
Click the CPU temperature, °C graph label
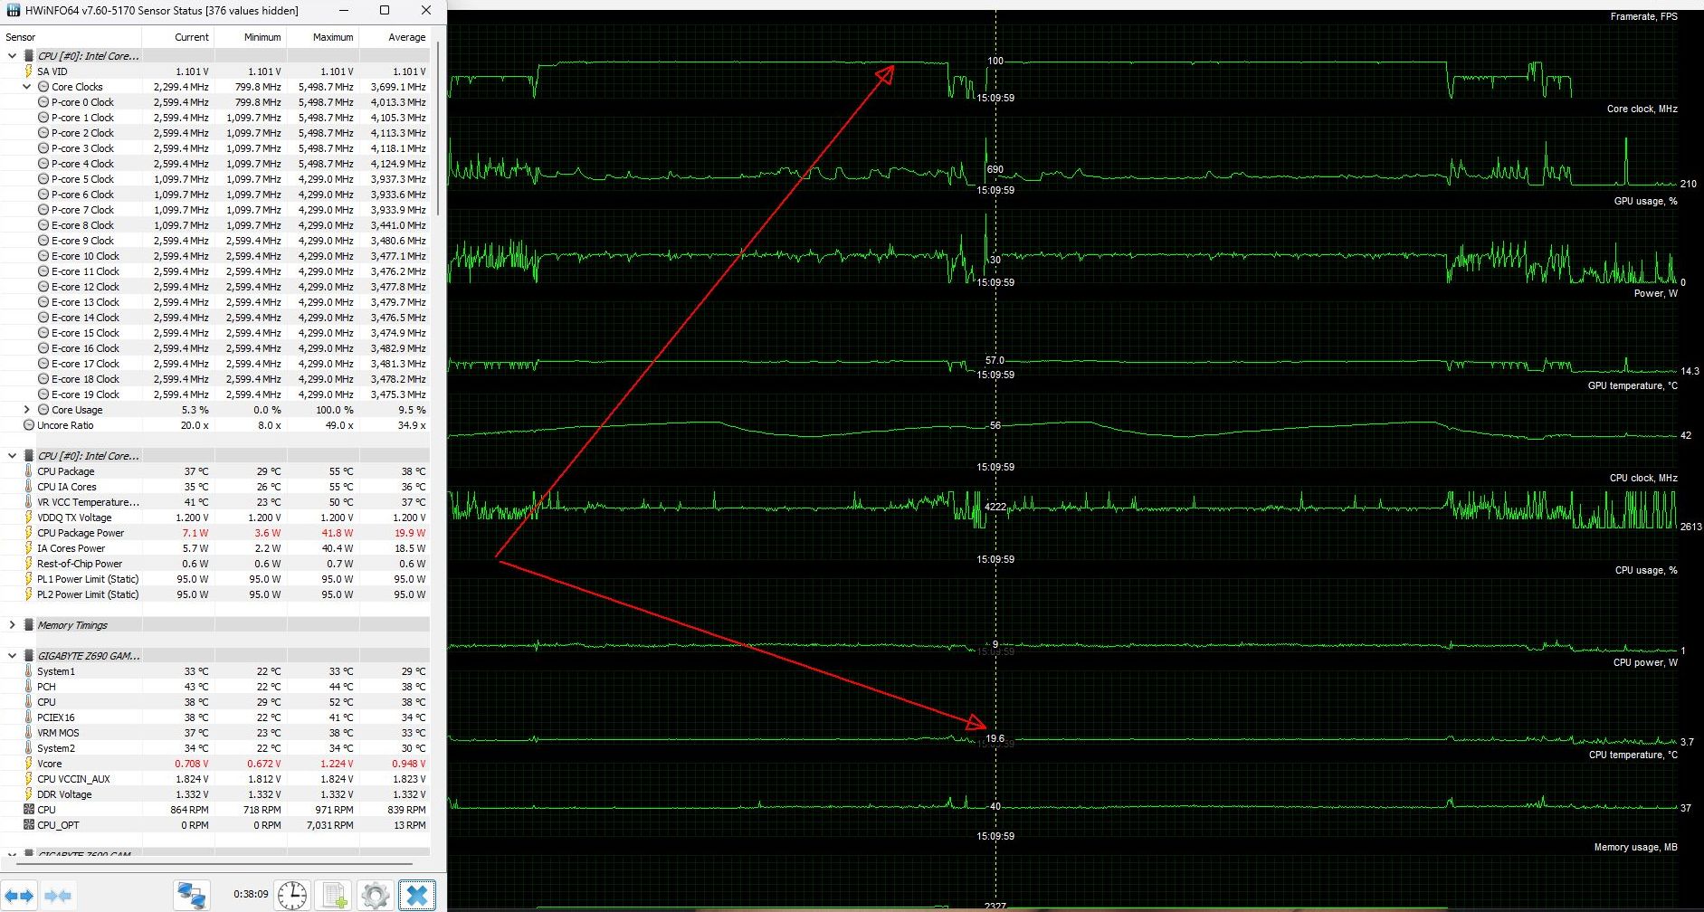[x=1633, y=755]
